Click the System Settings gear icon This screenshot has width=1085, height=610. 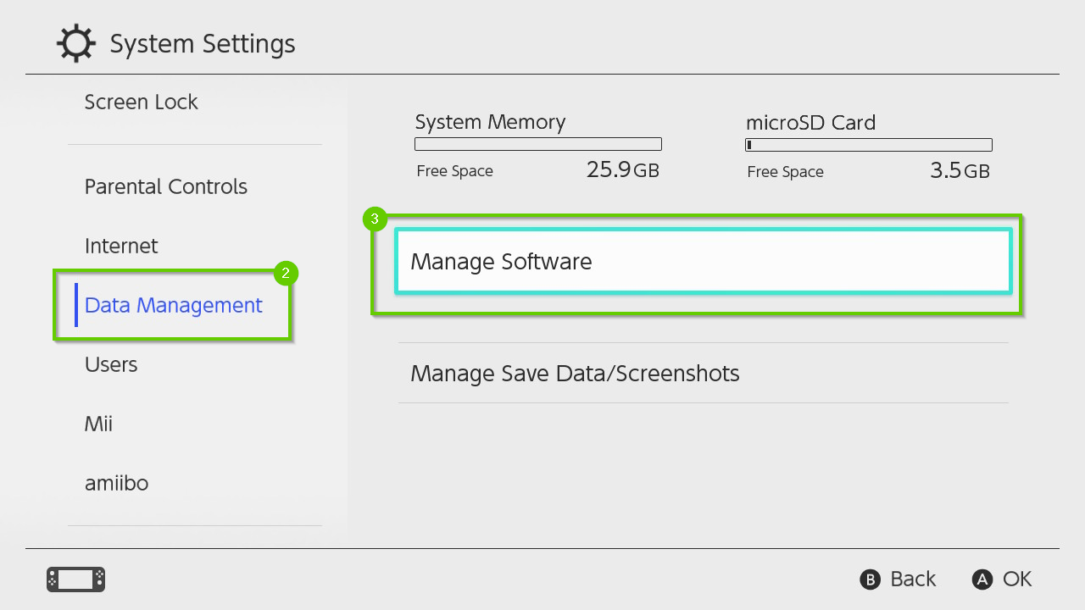click(75, 42)
